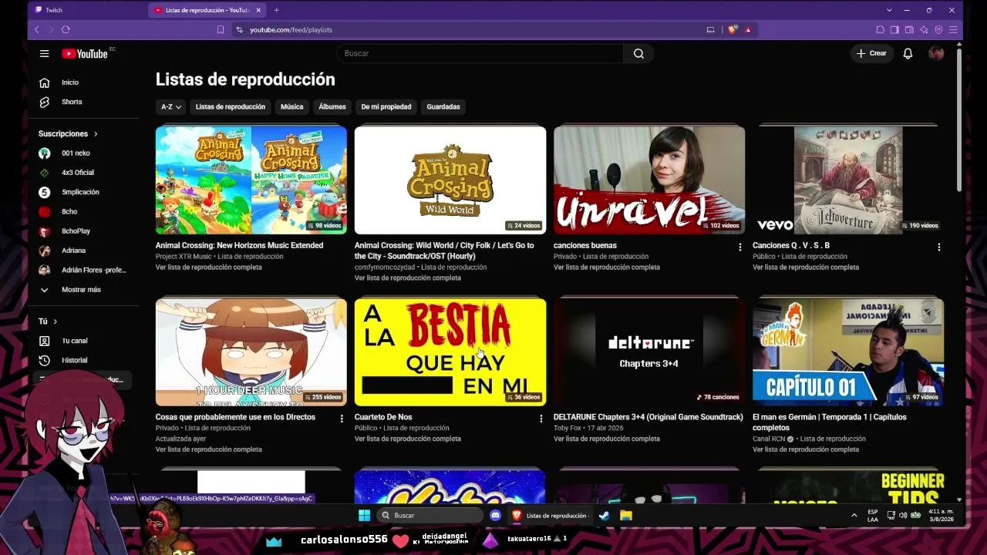The width and height of the screenshot is (987, 555).
Task: Open the El man es Germán thumbnail
Action: [848, 352]
